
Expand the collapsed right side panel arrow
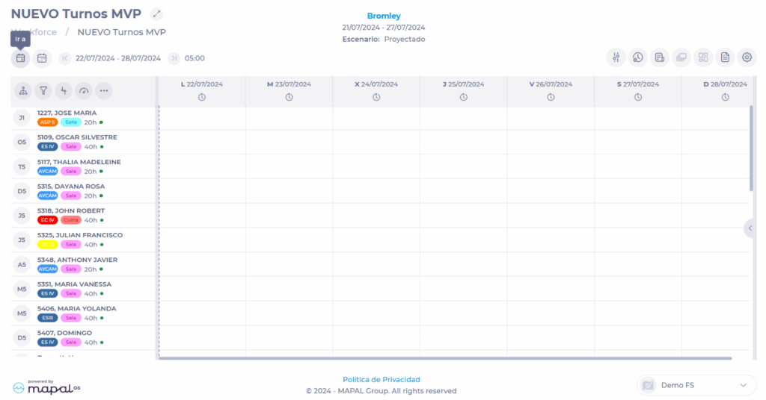click(750, 228)
